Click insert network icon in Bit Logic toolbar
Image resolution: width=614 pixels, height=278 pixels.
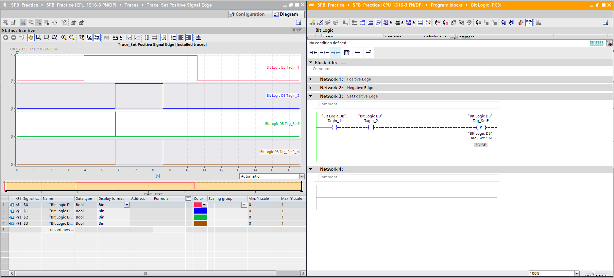point(312,23)
